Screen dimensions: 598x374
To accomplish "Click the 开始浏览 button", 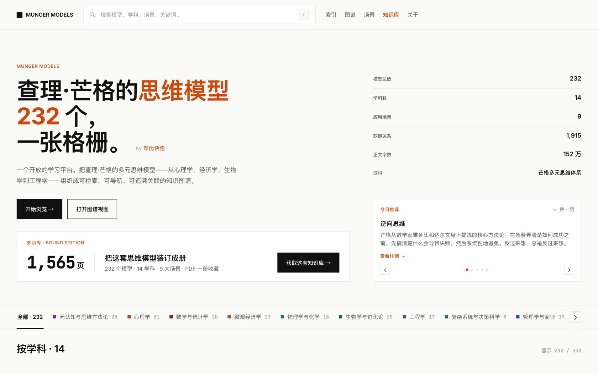I will tap(40, 209).
